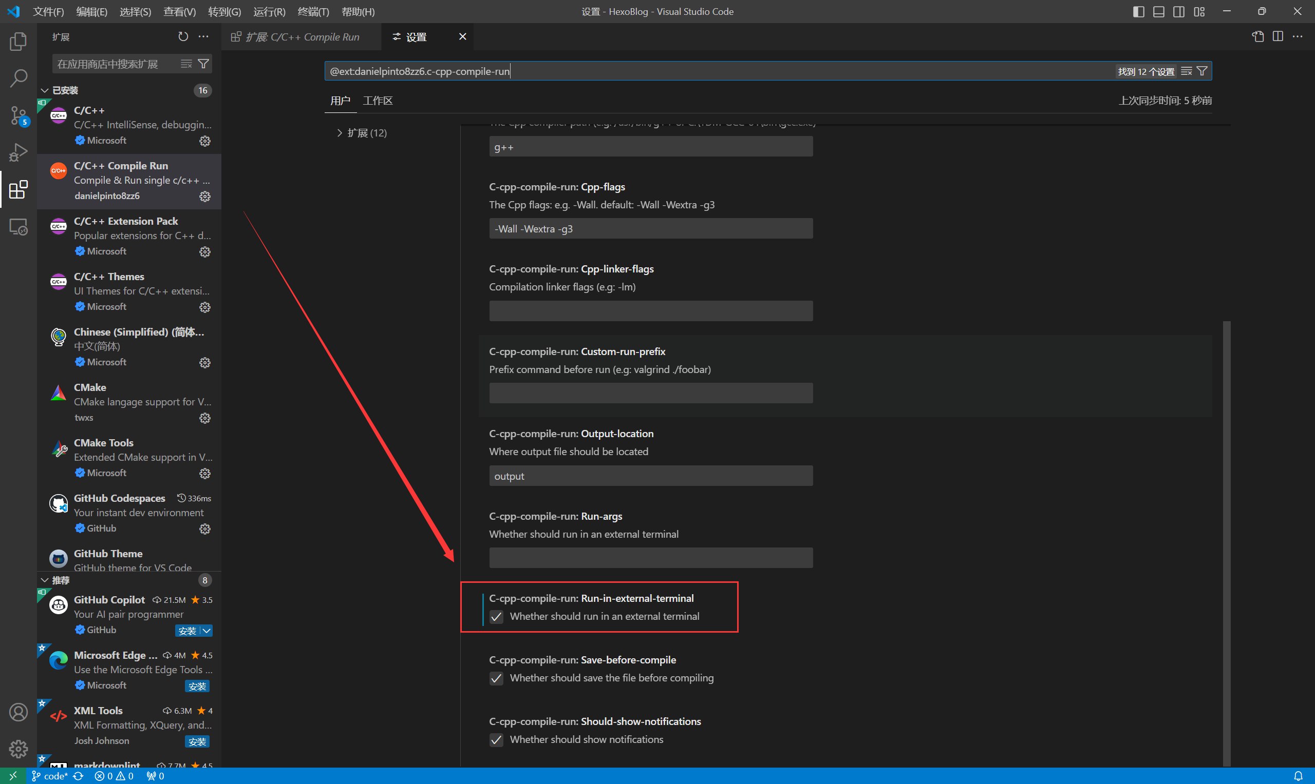Manage GitHub Codespaces extension gear
This screenshot has width=1315, height=784.
[x=204, y=530]
